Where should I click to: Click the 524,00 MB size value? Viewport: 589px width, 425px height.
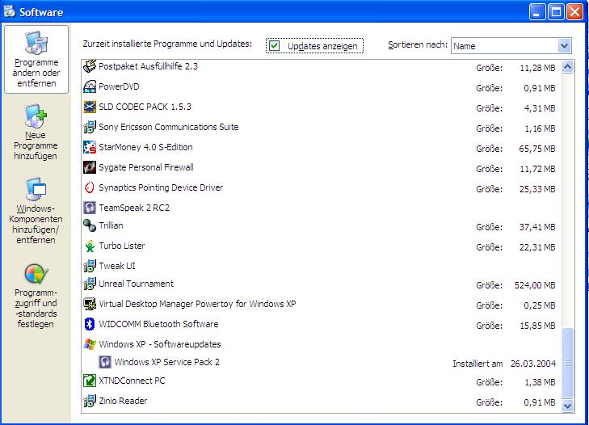point(535,285)
